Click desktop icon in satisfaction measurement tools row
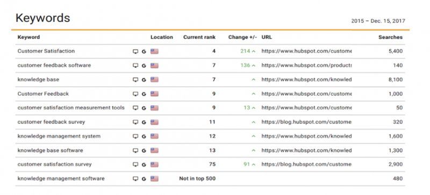This screenshot has width=430, height=195. pyautogui.click(x=135, y=108)
